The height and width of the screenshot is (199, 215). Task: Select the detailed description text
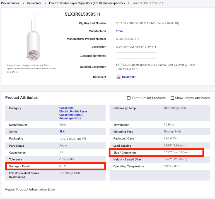coord(155,67)
